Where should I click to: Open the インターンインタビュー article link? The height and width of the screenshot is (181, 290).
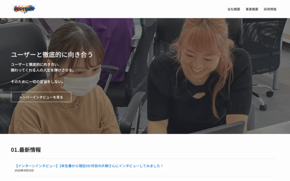(89, 166)
